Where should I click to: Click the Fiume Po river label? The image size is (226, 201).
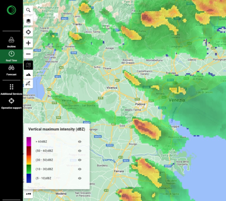coord(109,160)
